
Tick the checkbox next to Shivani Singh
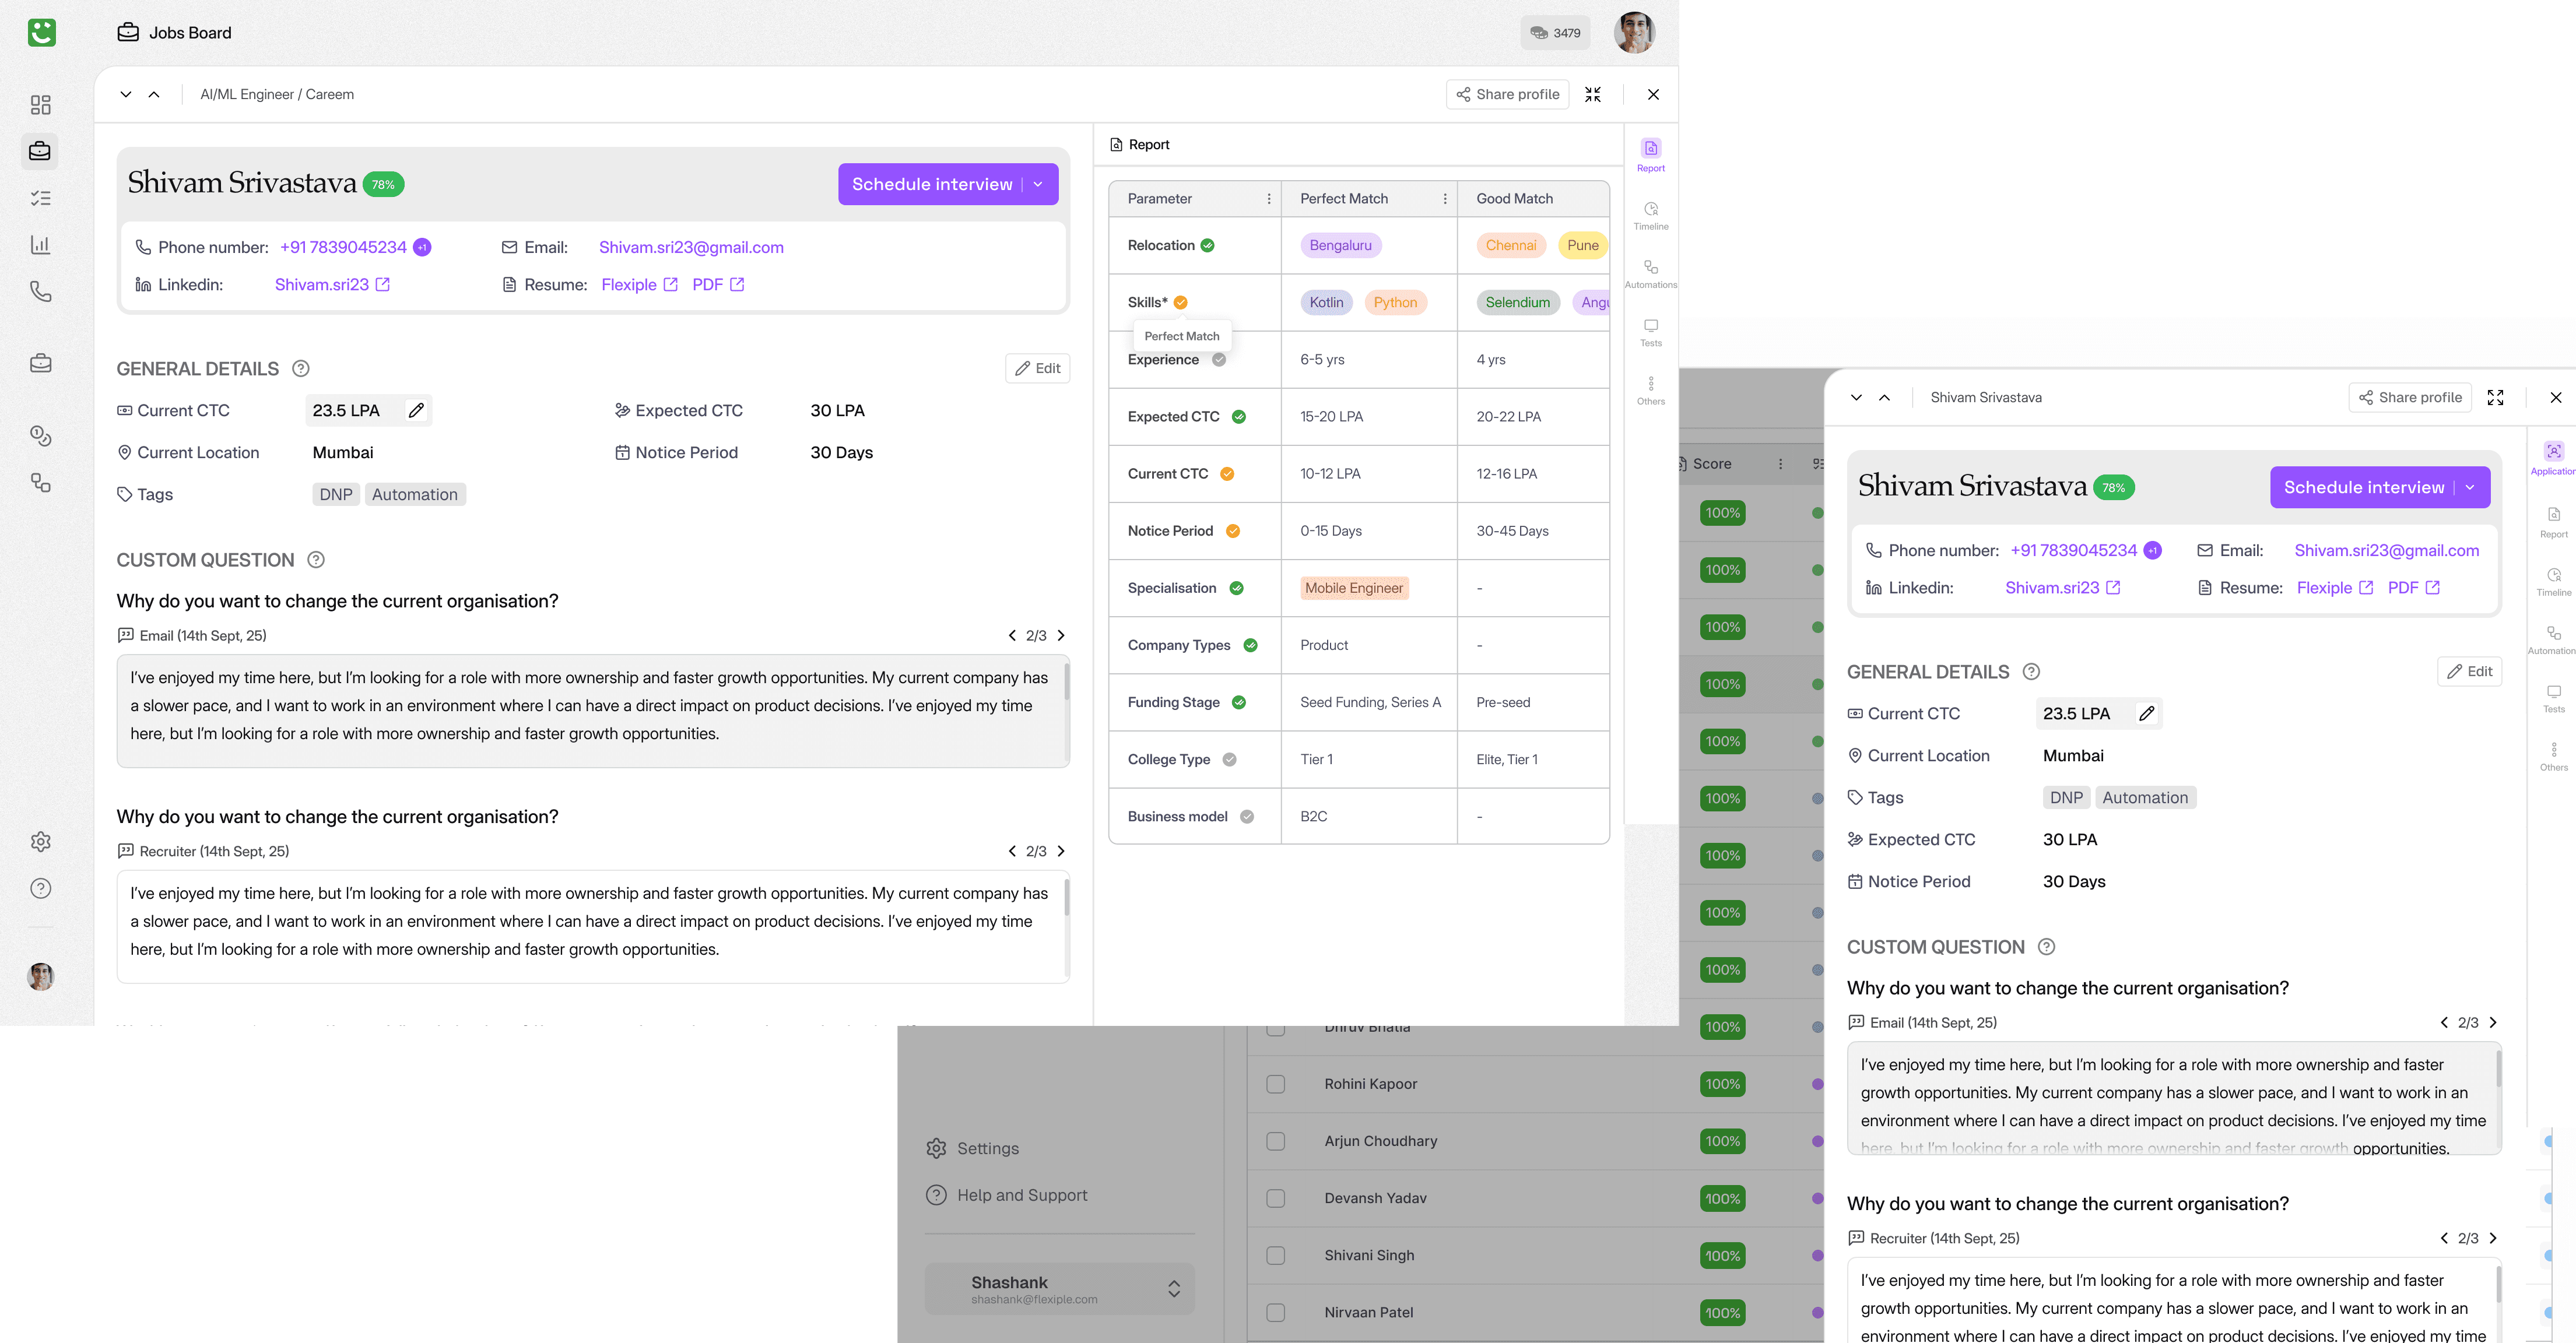point(1276,1255)
